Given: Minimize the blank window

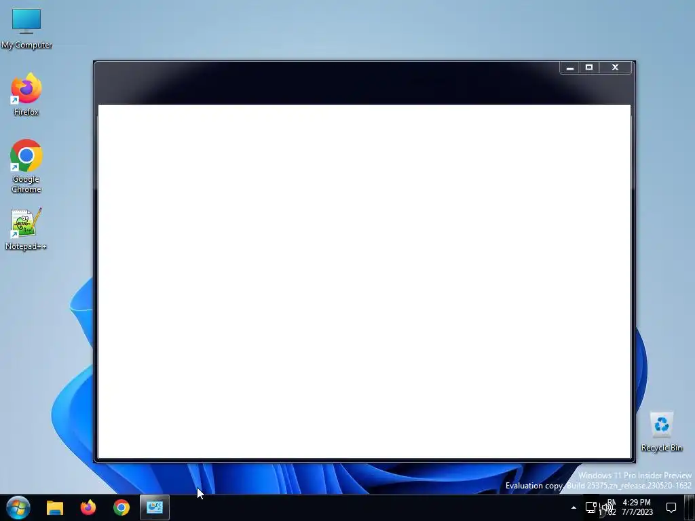Looking at the screenshot, I should [x=570, y=67].
